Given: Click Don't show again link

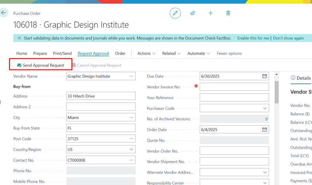Looking at the screenshot, I should point(288,38).
